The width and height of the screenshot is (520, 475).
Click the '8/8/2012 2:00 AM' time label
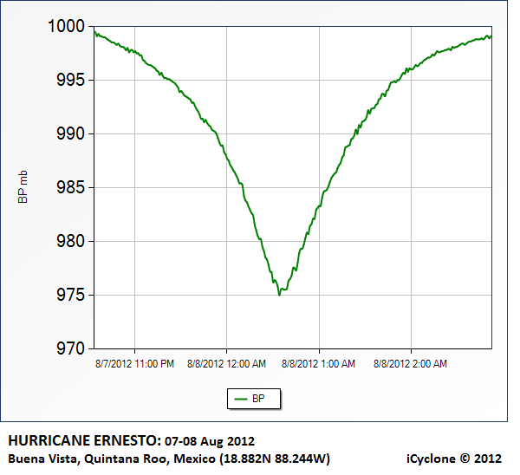[x=410, y=364]
